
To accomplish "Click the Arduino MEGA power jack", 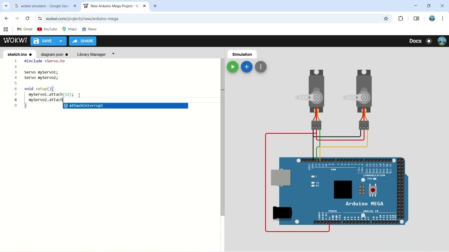I will point(282,213).
